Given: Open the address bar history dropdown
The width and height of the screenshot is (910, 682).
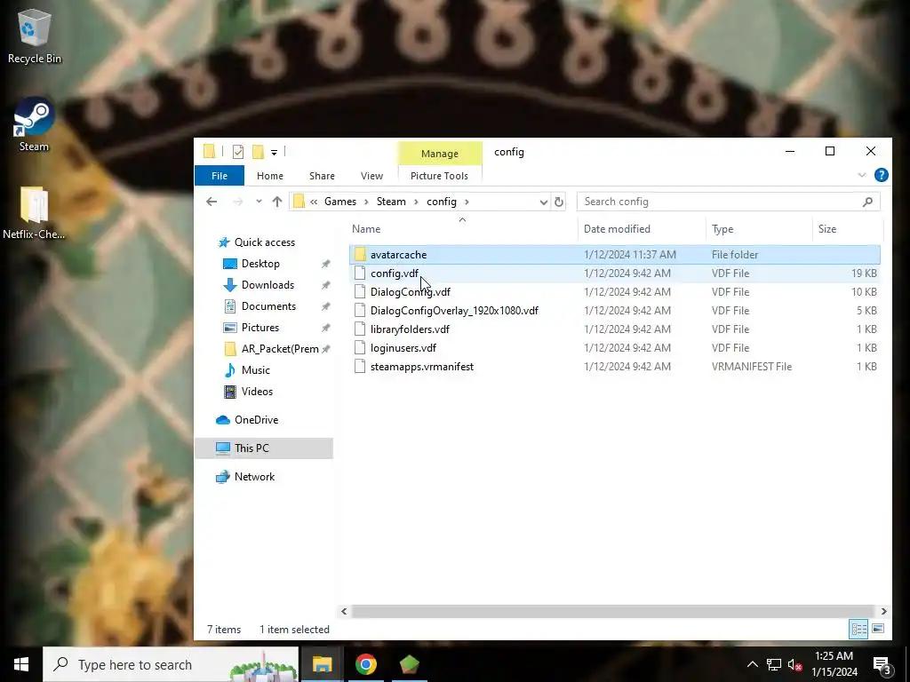Looking at the screenshot, I should pyautogui.click(x=543, y=202).
